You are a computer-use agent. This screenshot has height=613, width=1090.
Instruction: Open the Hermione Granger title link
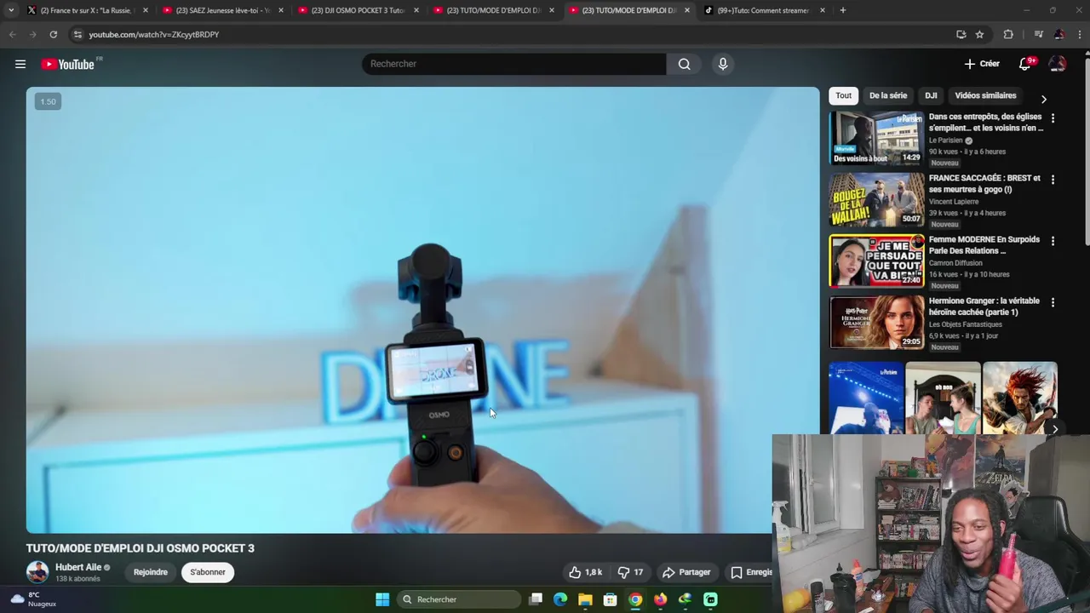coord(984,306)
